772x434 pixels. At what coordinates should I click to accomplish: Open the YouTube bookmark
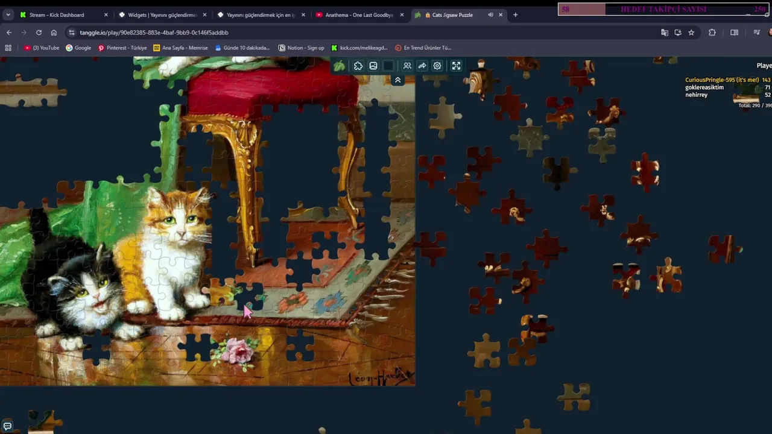42,48
